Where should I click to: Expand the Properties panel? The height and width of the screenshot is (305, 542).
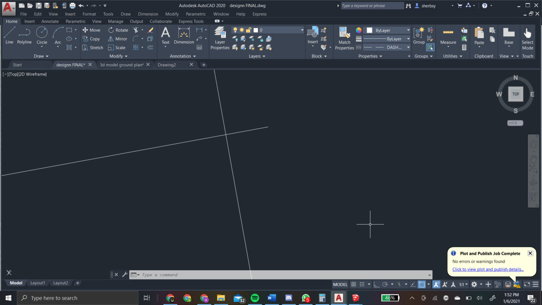coord(370,56)
